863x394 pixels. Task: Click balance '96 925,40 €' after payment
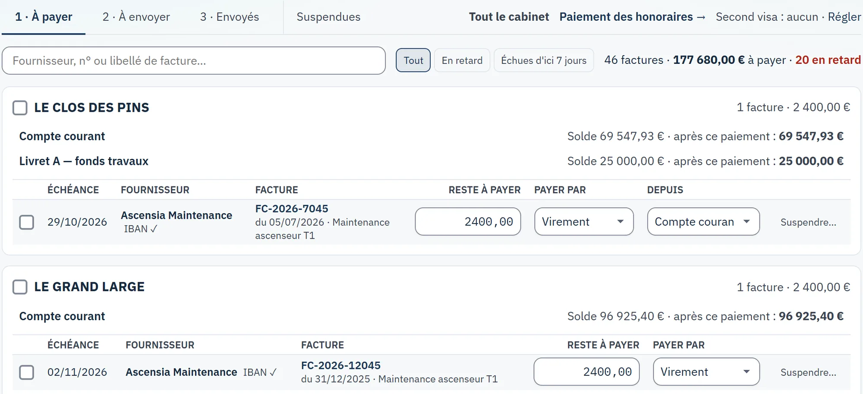[x=811, y=316]
